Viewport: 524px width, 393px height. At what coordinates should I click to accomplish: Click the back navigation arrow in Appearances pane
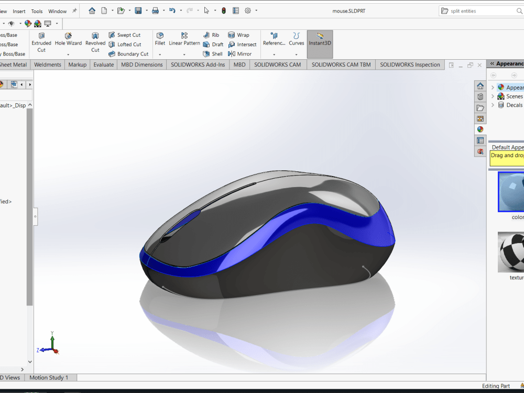point(493,75)
